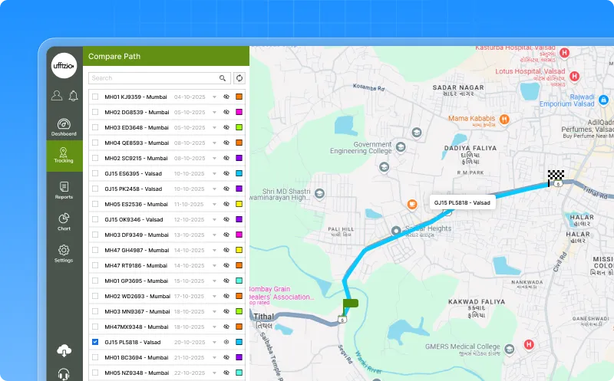Click the orange color swatch for MH04 QE8593
Screen dimensions: 614x381
(x=239, y=143)
